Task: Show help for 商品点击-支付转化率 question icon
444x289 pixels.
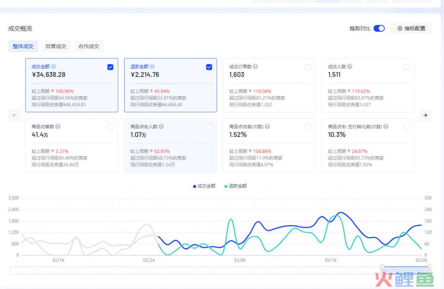Action: tap(386, 127)
